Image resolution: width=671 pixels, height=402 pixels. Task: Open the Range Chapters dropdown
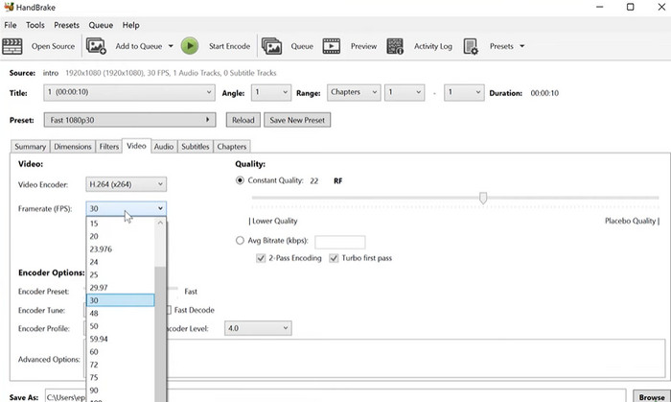(x=354, y=92)
